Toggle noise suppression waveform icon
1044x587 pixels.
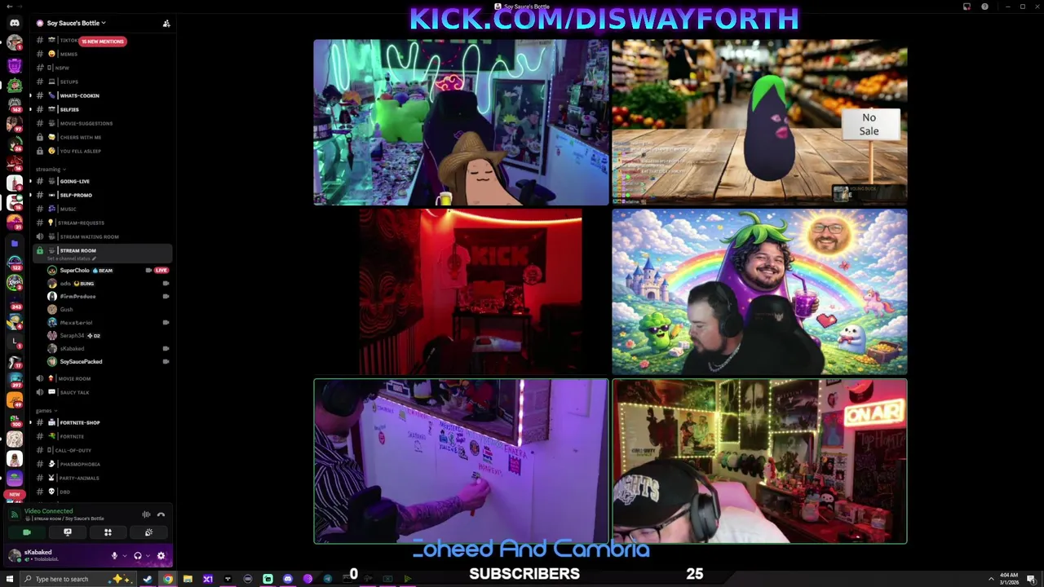click(x=146, y=514)
